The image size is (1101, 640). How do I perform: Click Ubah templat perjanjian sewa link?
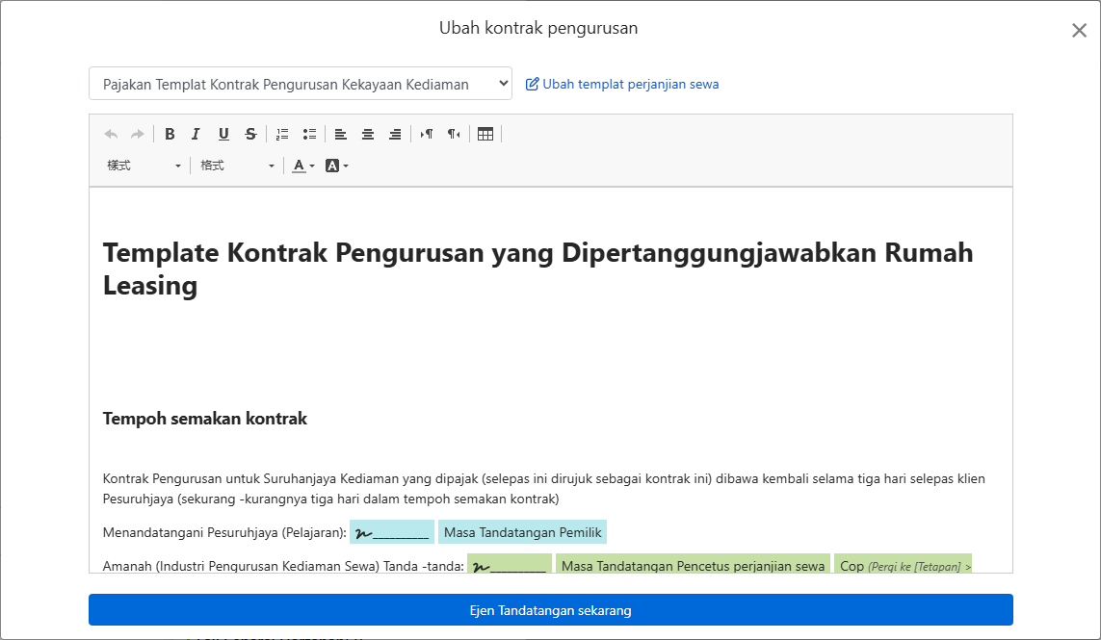coord(622,85)
